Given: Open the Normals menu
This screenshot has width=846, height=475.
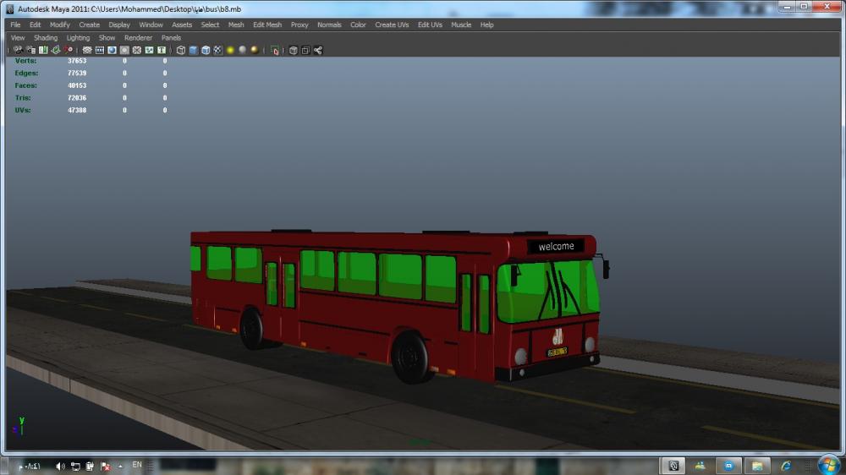Looking at the screenshot, I should click(329, 25).
